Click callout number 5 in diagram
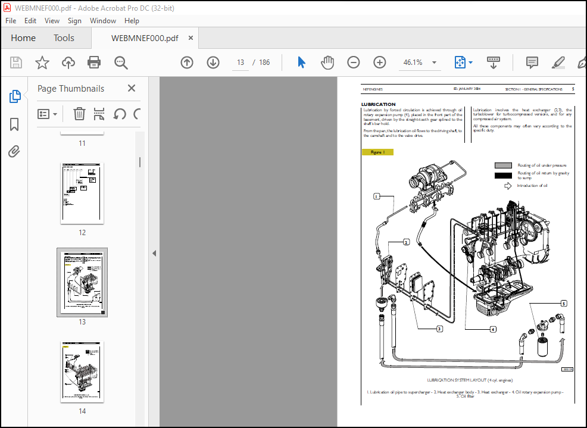 coord(564,304)
